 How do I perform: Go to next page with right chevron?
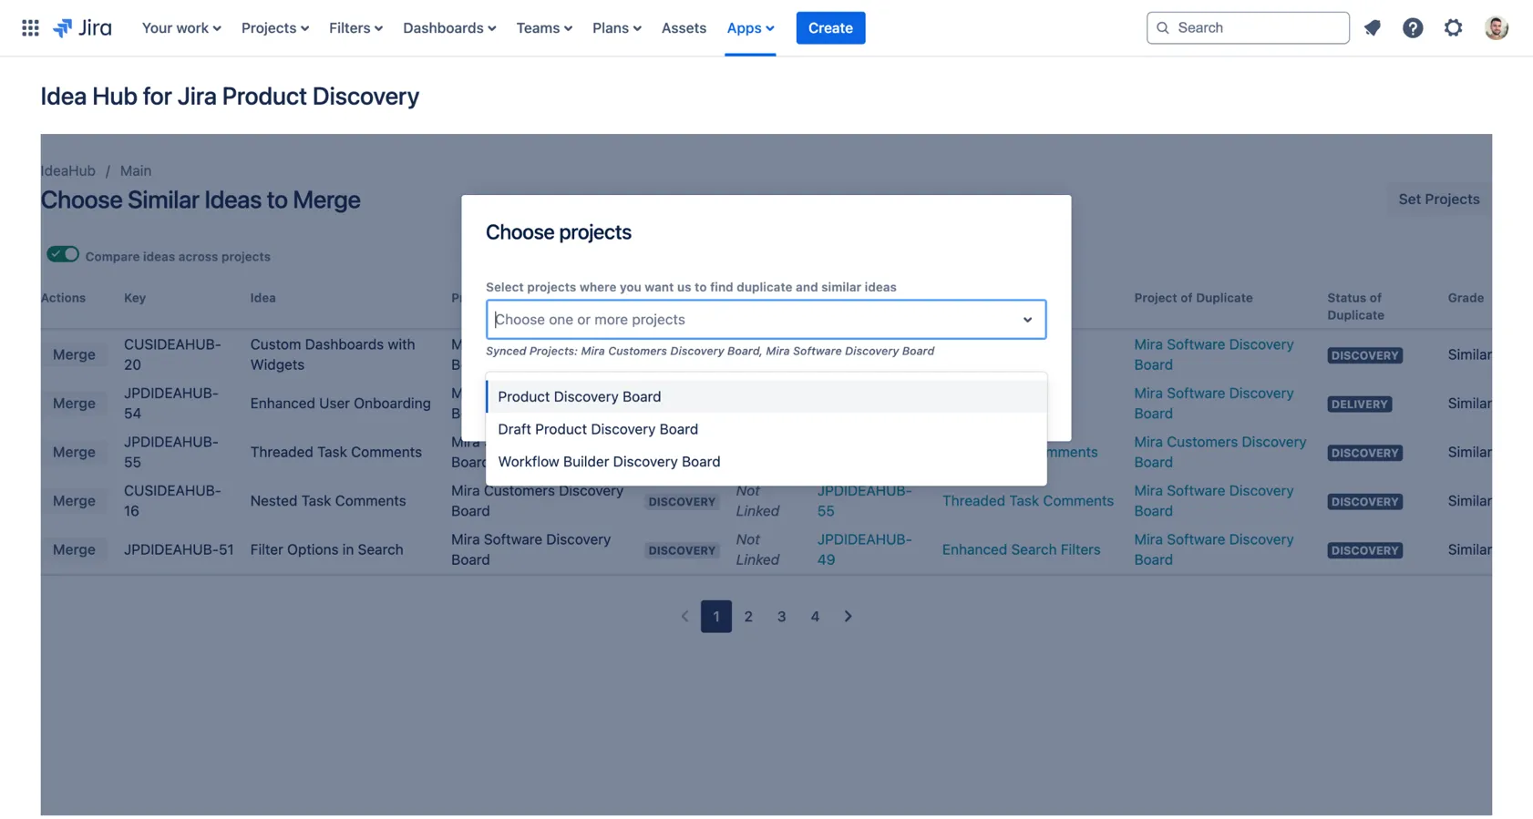(848, 616)
